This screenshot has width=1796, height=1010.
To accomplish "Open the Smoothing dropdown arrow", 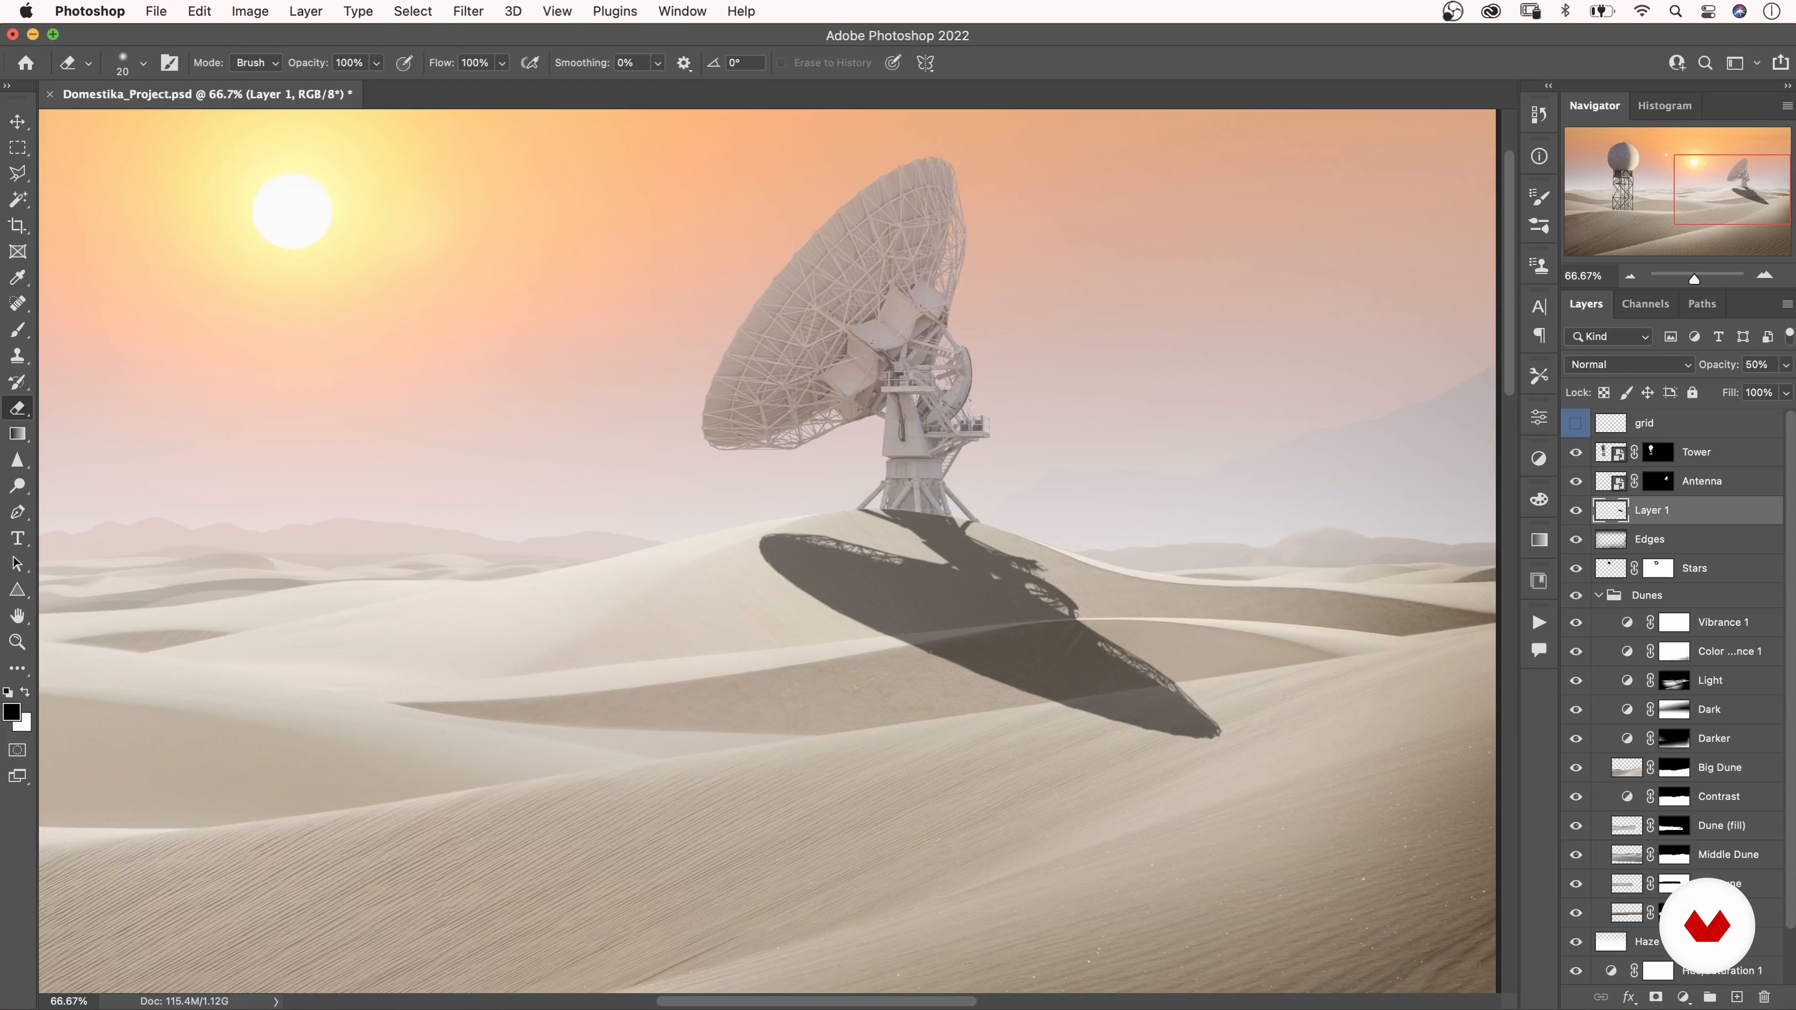I will [x=657, y=64].
